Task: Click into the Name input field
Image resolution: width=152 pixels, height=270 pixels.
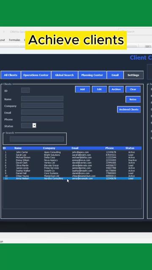Action: coord(42,99)
